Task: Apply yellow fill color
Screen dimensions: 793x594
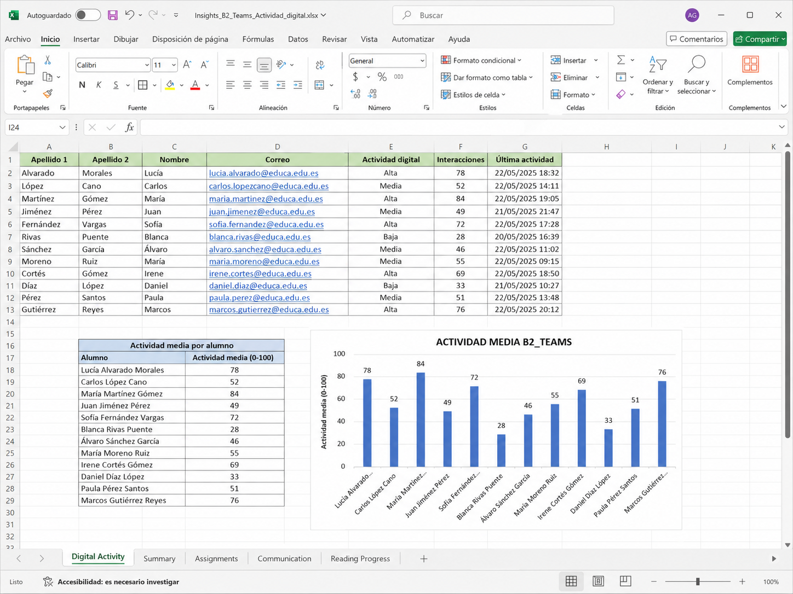Action: click(x=170, y=85)
